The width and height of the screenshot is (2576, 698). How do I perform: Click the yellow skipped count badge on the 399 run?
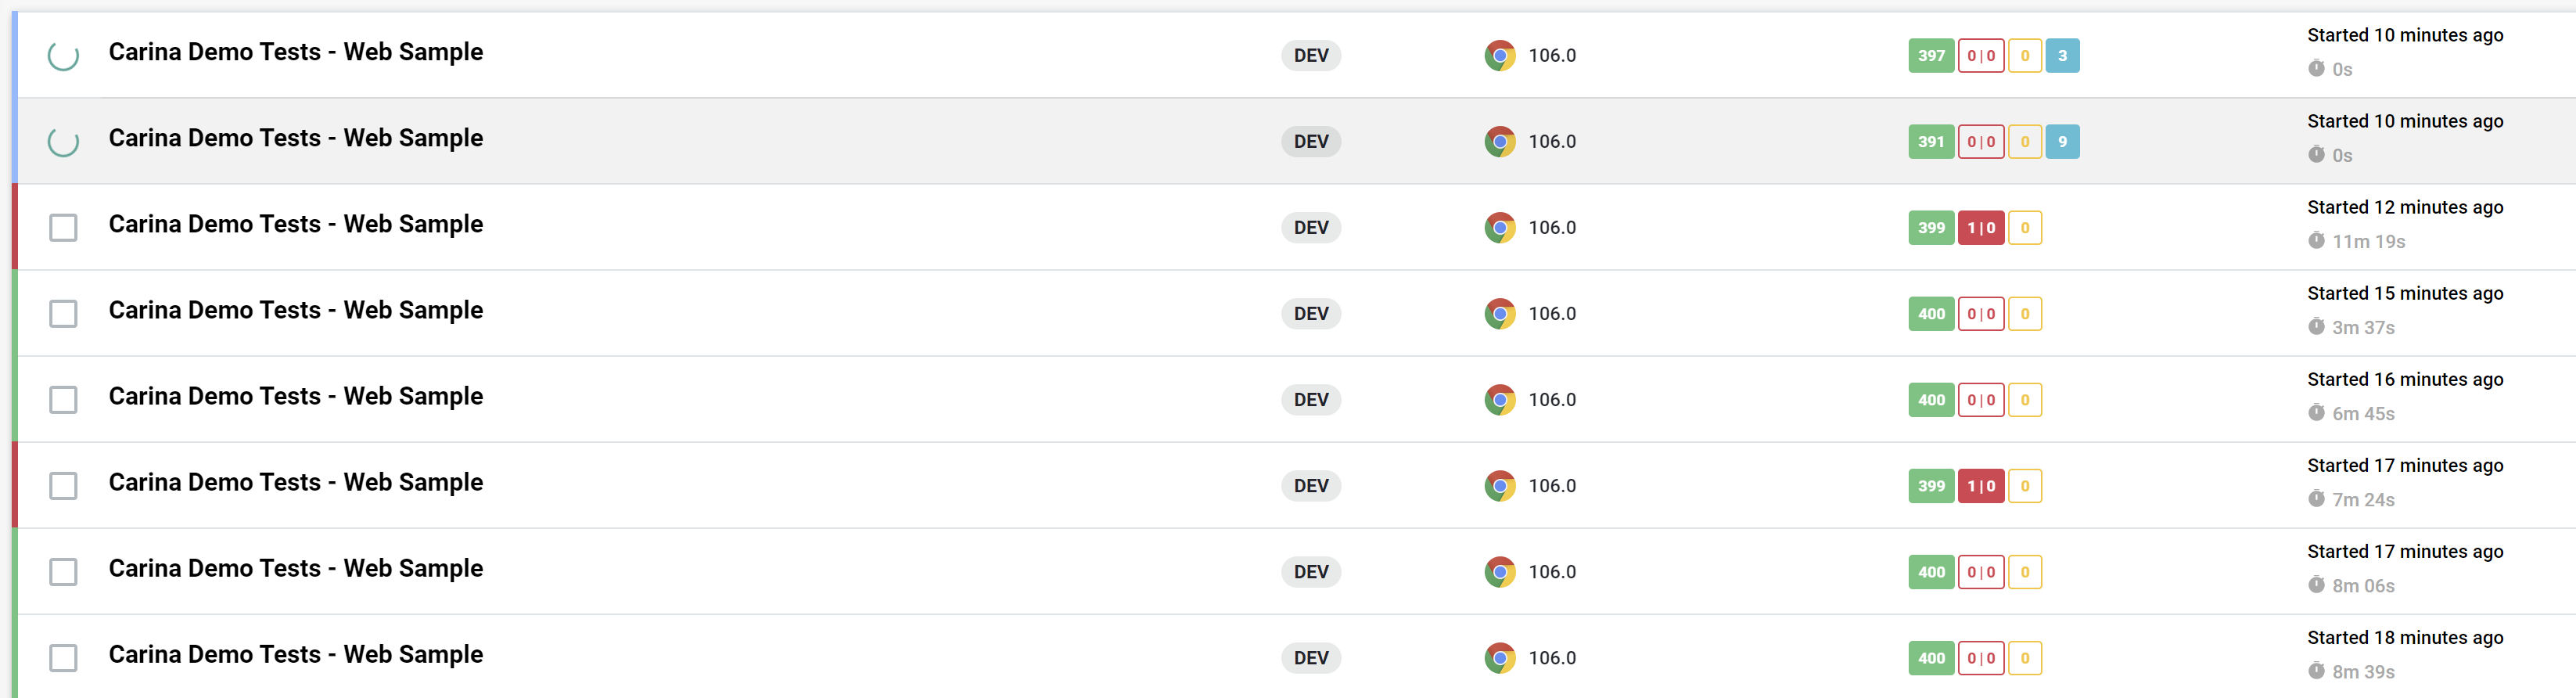2024,485
